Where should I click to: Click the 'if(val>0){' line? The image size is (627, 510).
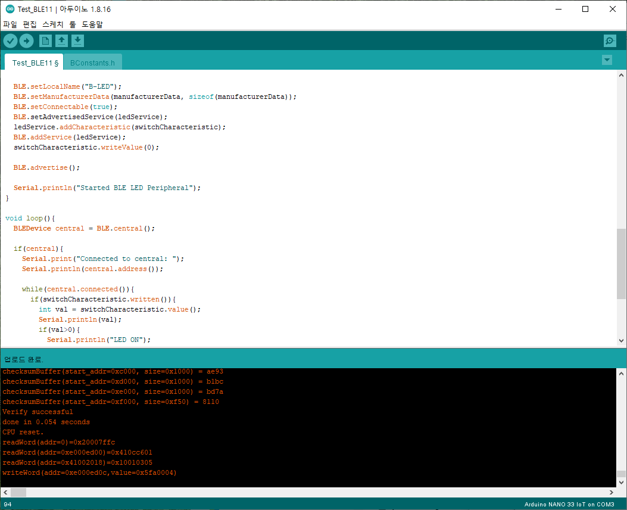pyautogui.click(x=59, y=330)
